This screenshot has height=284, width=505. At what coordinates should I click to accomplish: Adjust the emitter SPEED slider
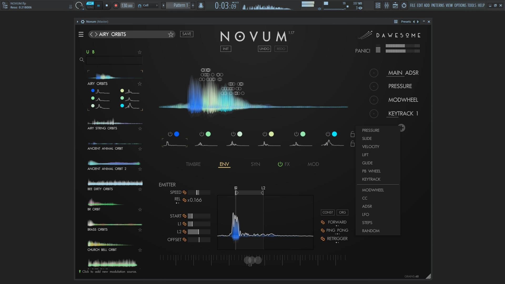[x=199, y=192]
